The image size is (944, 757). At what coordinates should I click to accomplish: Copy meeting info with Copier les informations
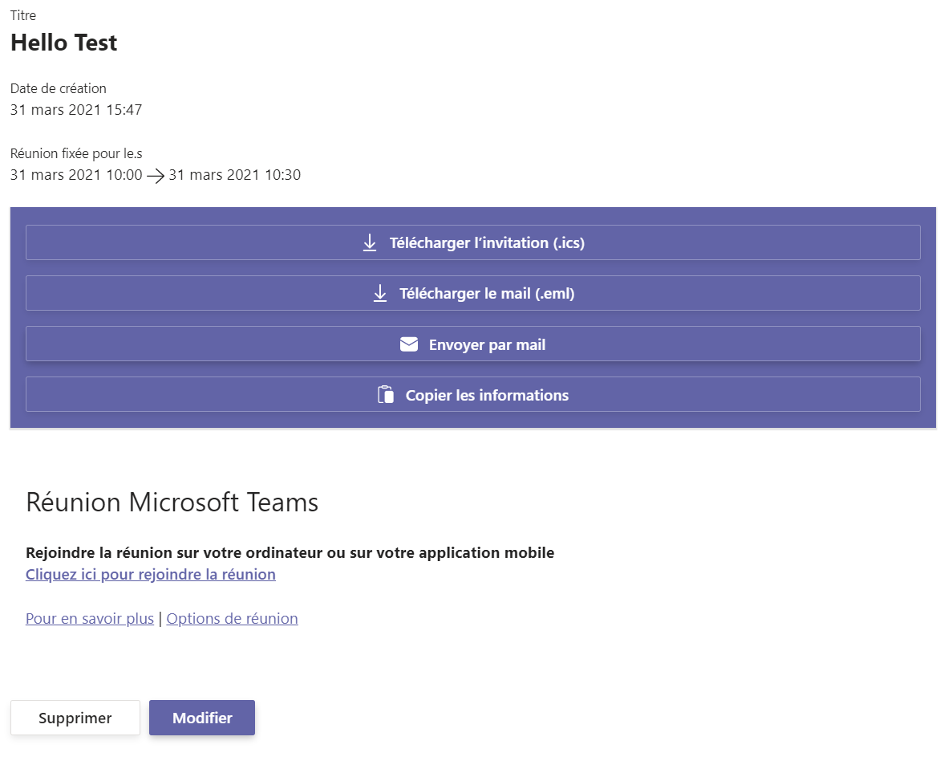pos(472,394)
